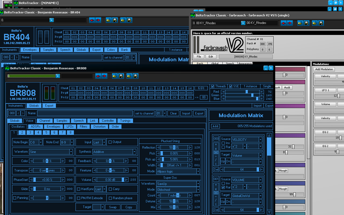Image resolution: width=344 pixels, height=215 pixels.
Task: Open the LFOs tab in BR808
Action: tap(70, 127)
